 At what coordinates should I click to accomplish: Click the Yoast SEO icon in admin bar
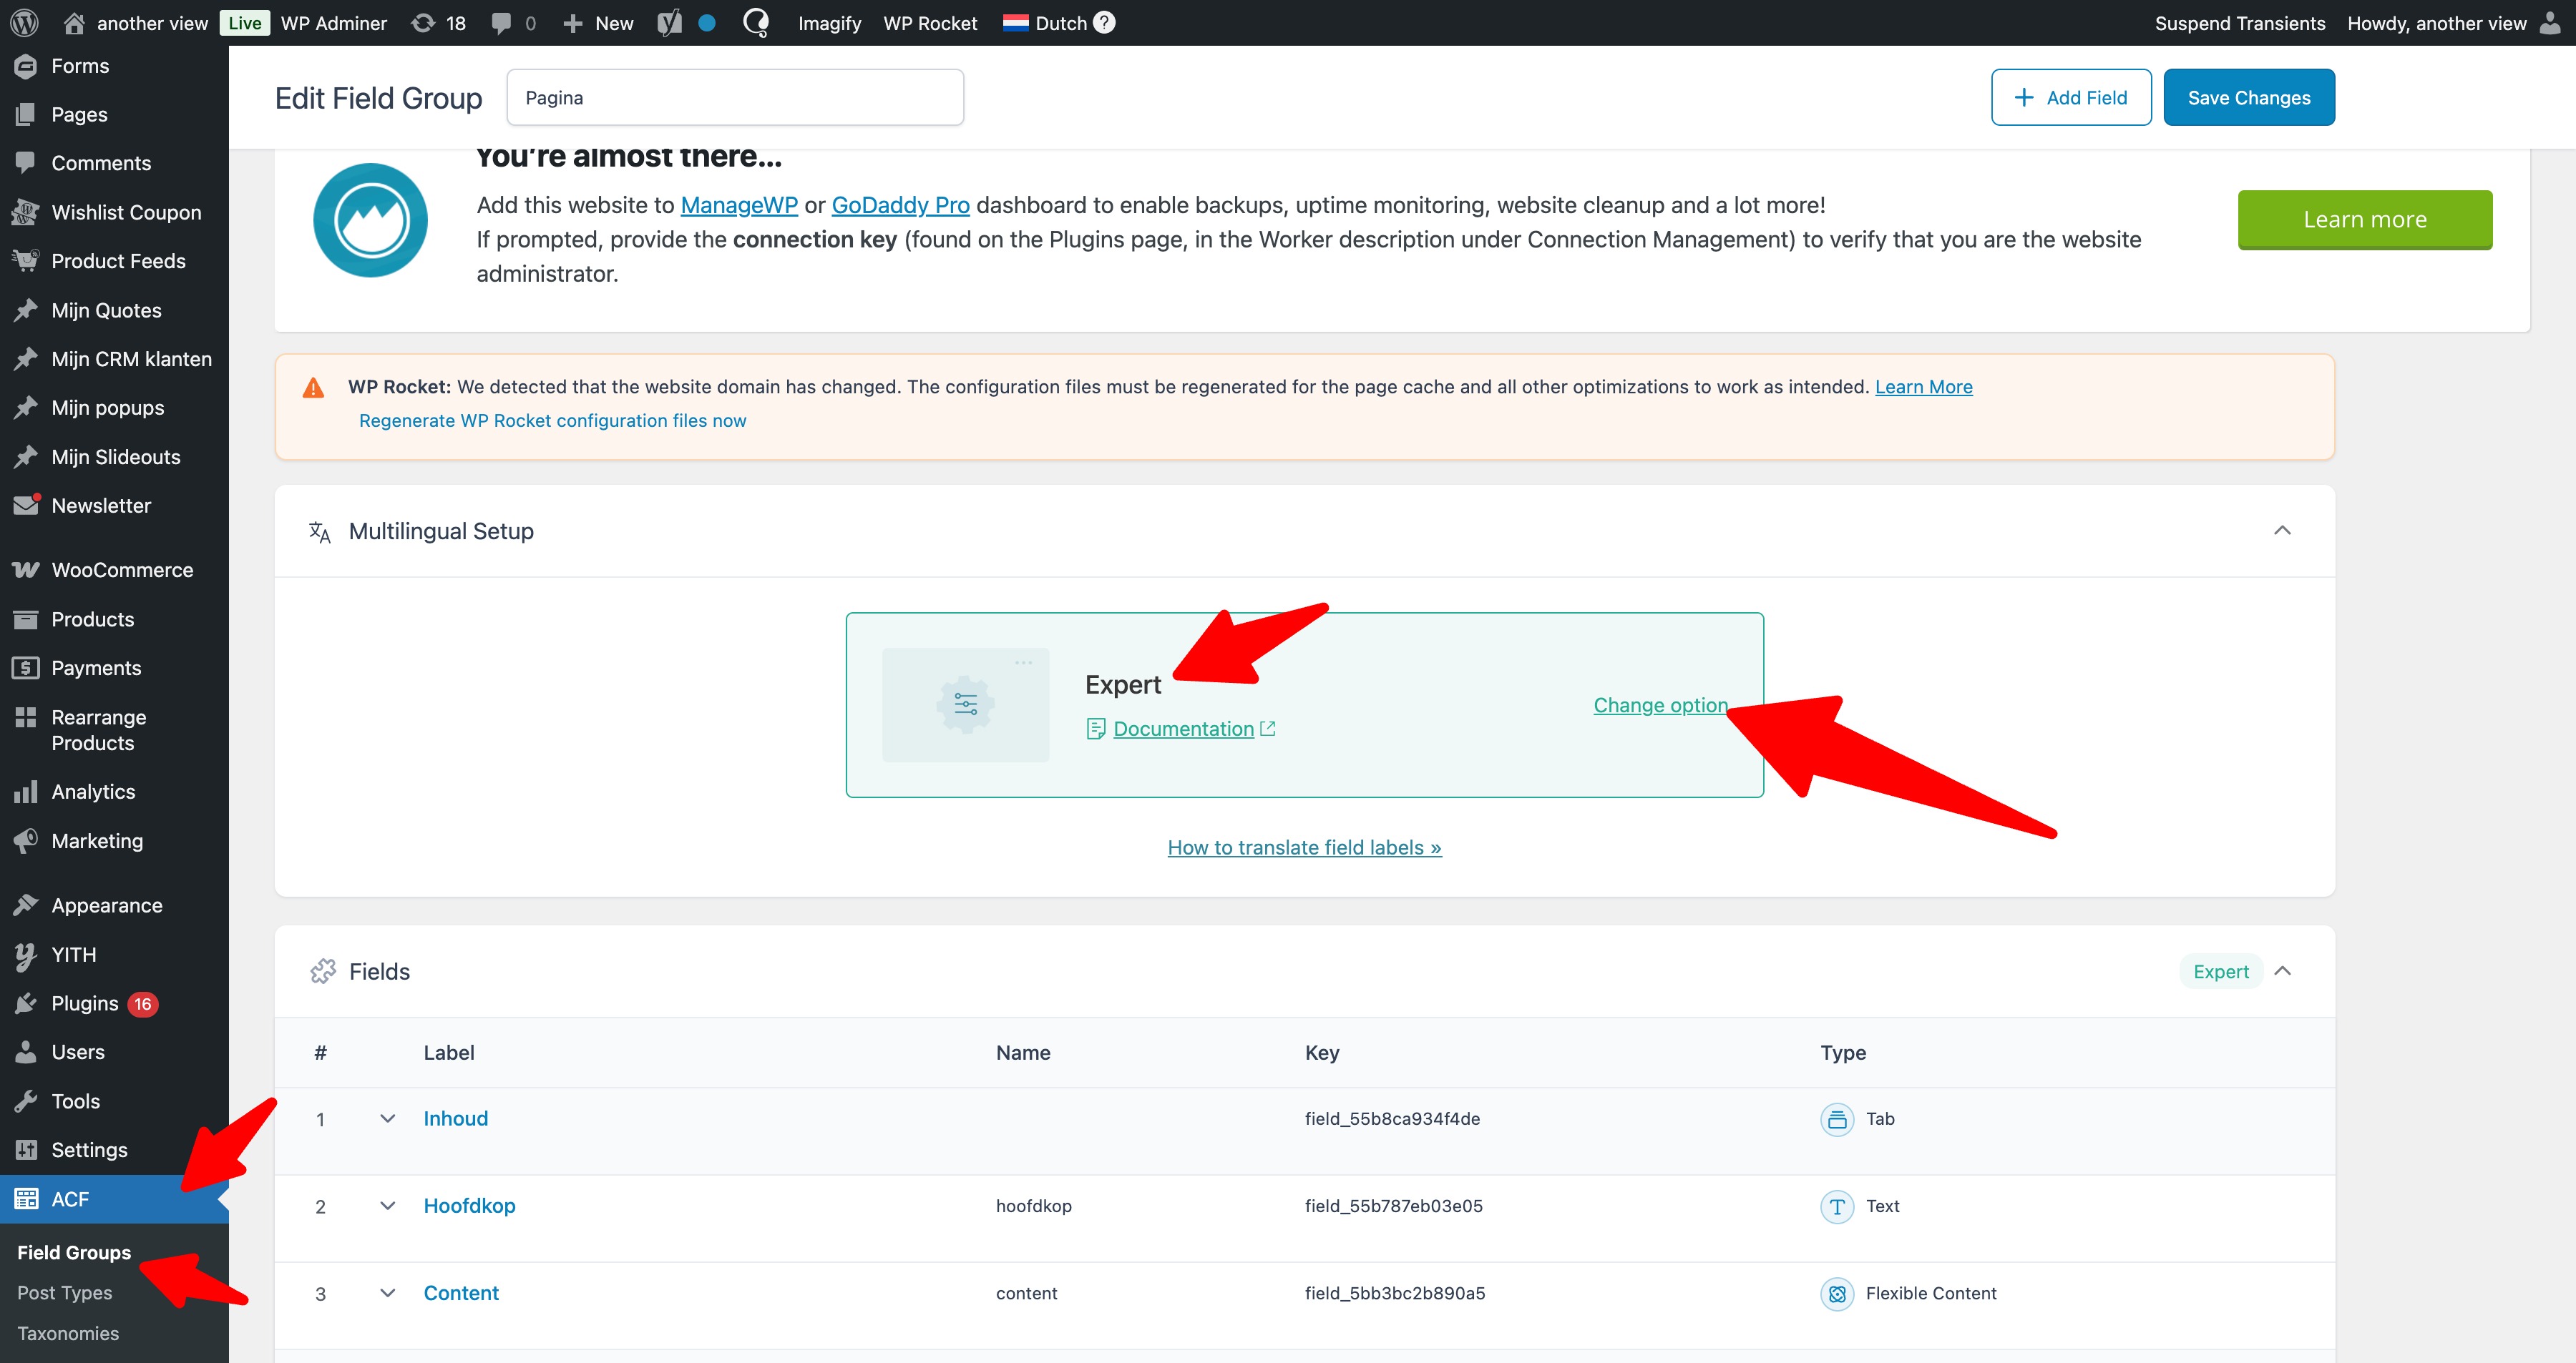(669, 22)
